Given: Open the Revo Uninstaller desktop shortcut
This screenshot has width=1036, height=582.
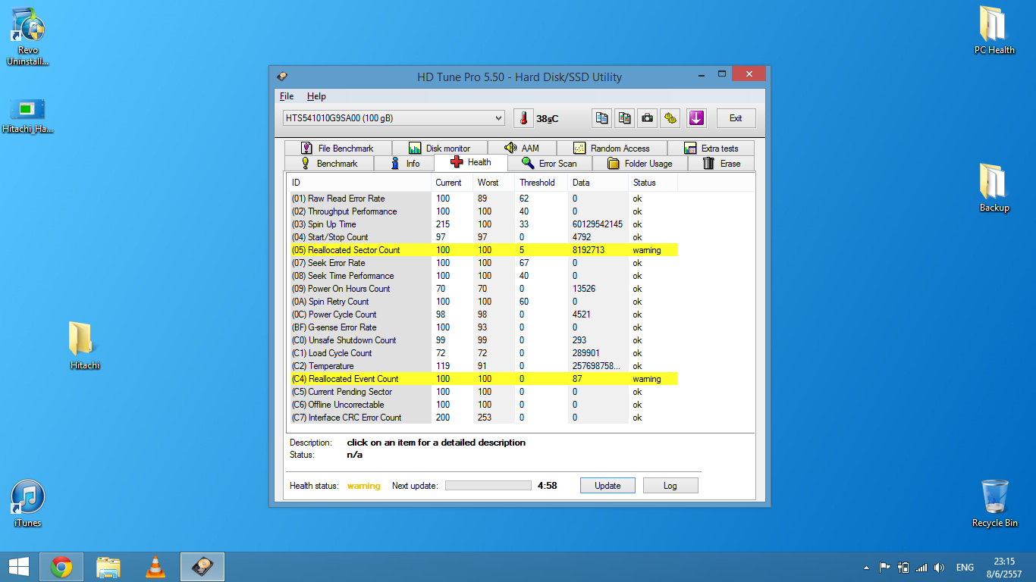Looking at the screenshot, I should point(28,36).
